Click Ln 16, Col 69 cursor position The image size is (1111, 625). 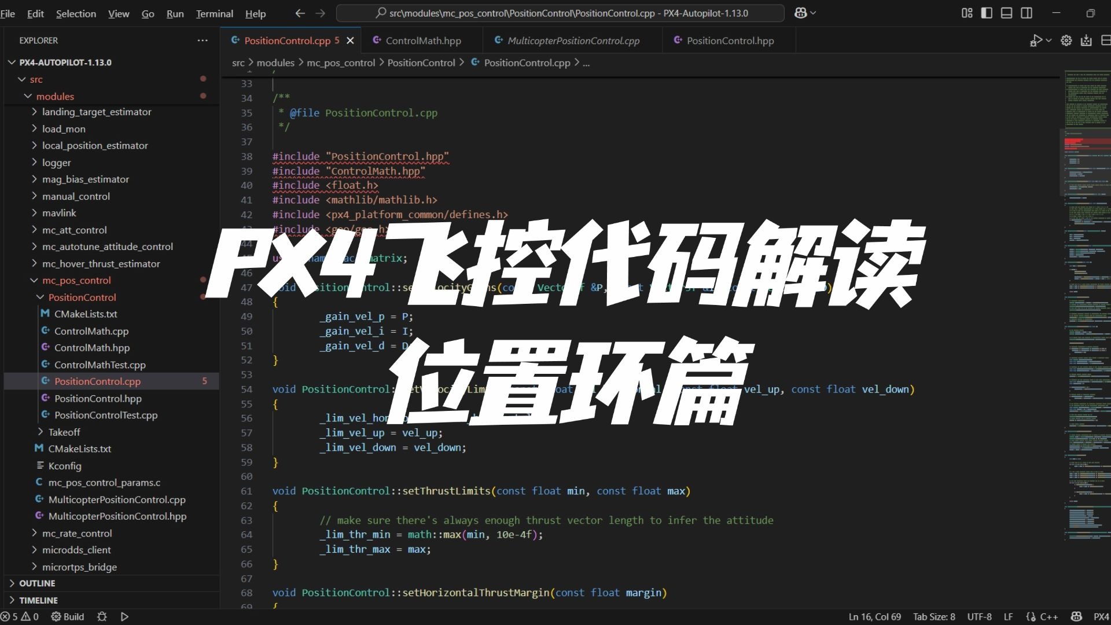pos(874,617)
